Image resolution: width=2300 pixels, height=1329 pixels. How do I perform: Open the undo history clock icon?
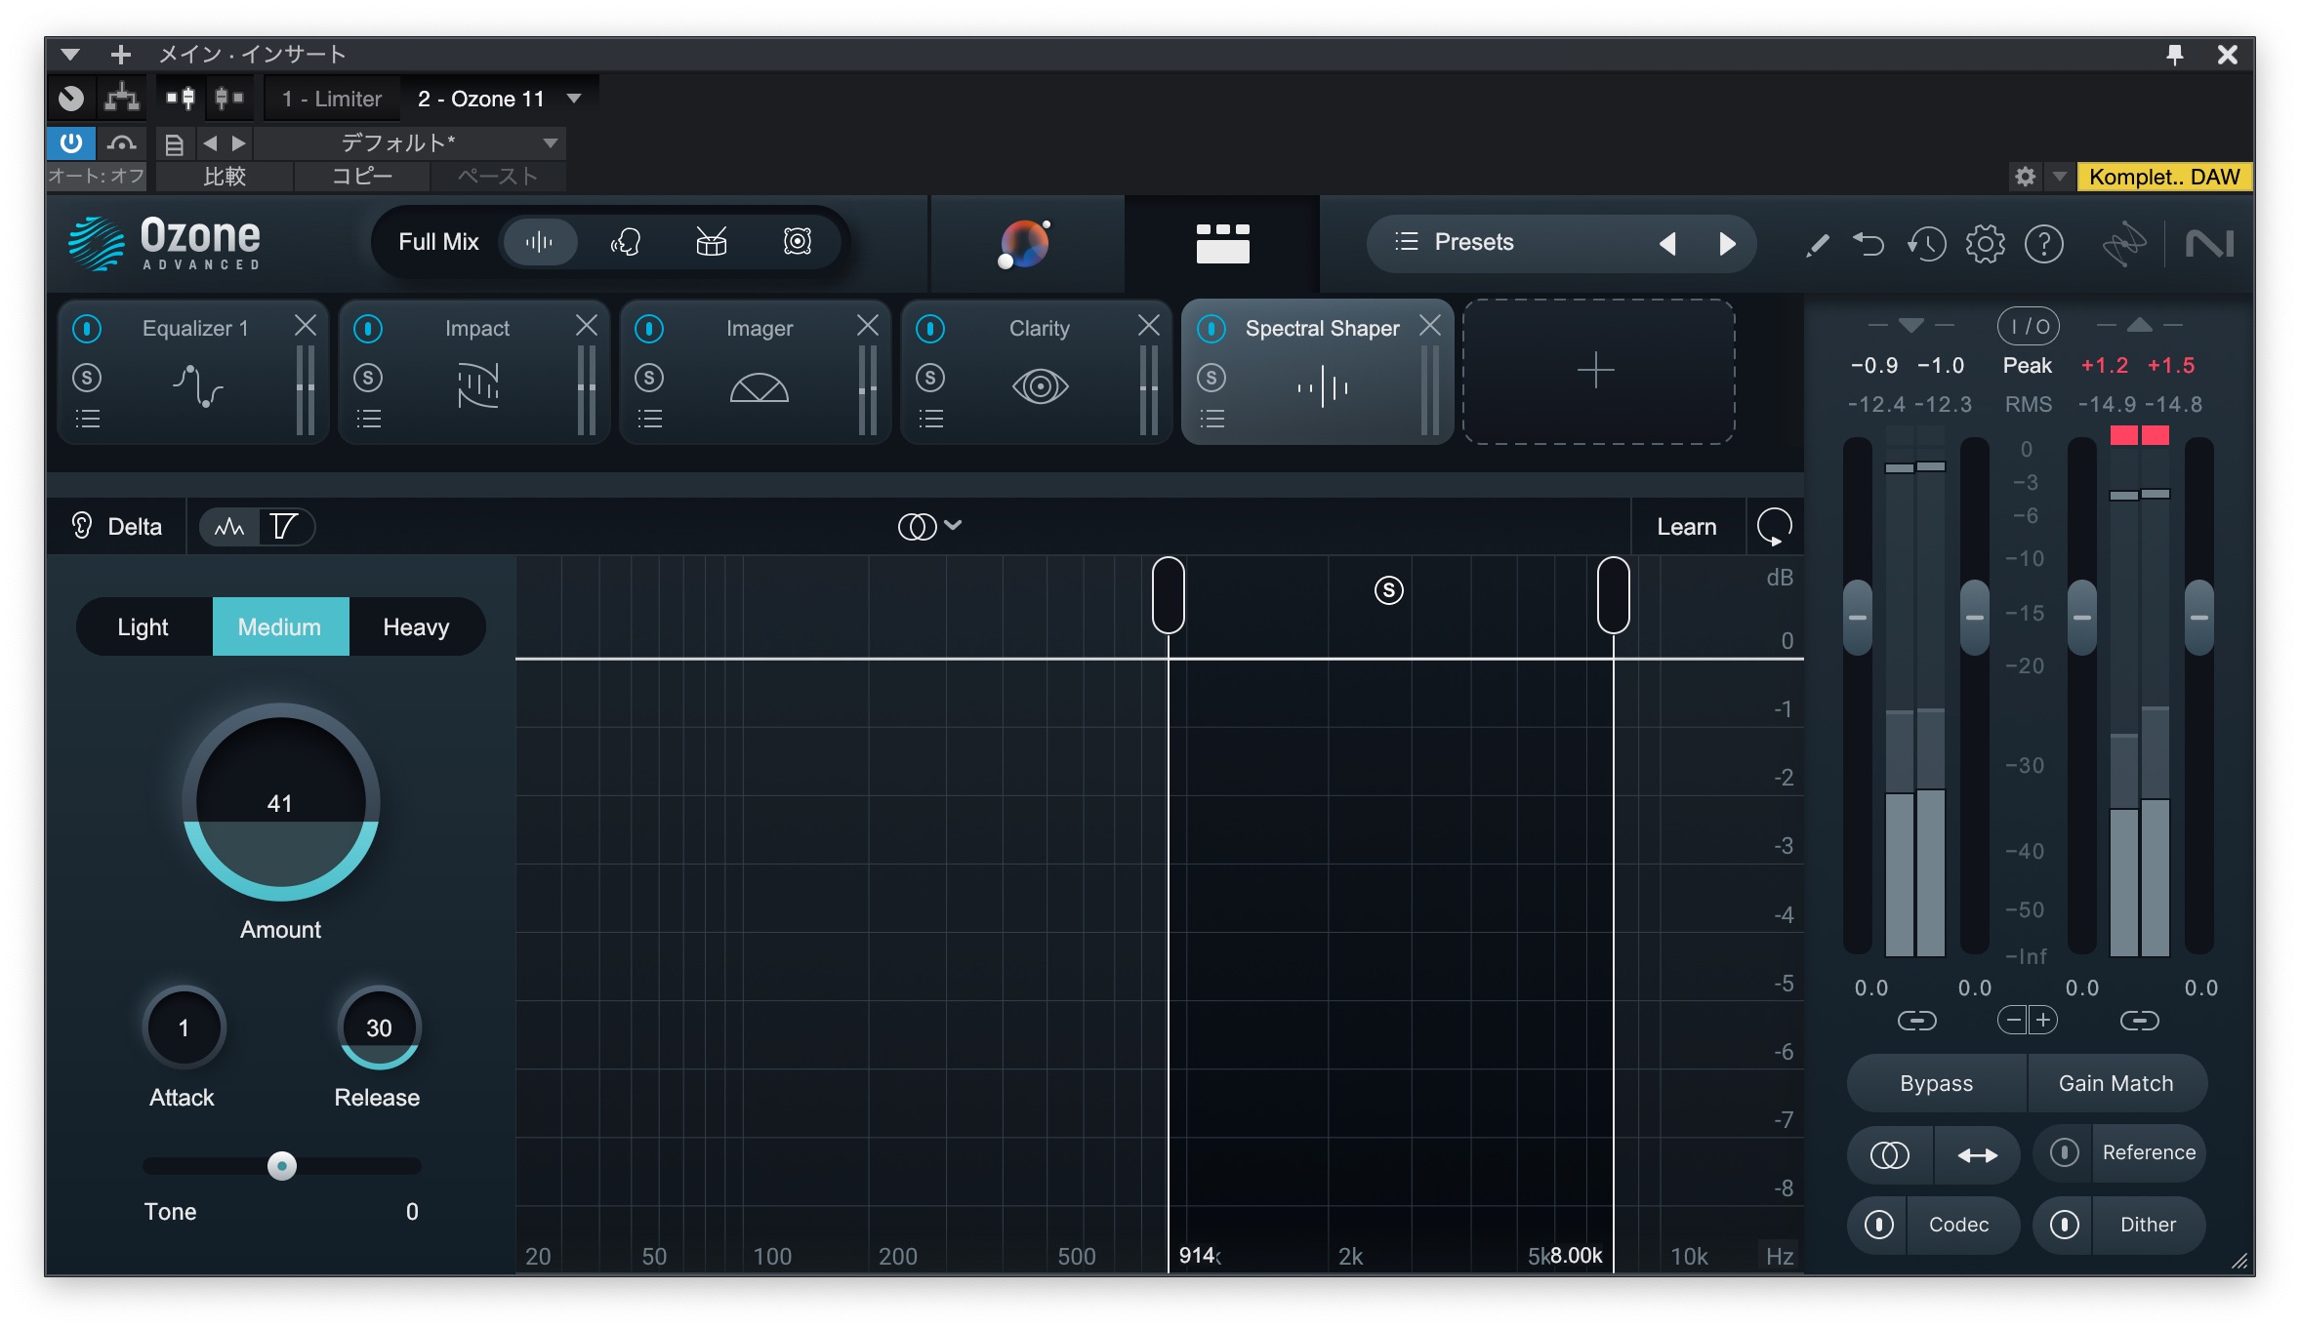pyautogui.click(x=1926, y=243)
